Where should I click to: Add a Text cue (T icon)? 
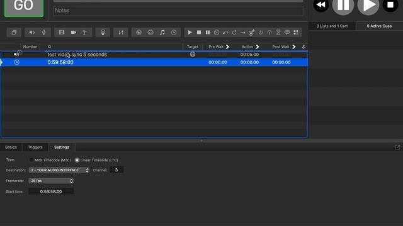(84, 33)
